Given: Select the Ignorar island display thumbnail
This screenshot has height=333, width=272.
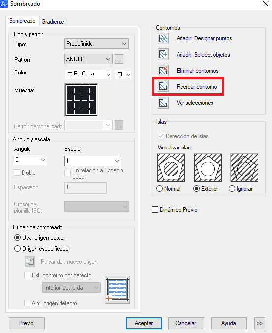Looking at the screenshot, I should (244, 168).
